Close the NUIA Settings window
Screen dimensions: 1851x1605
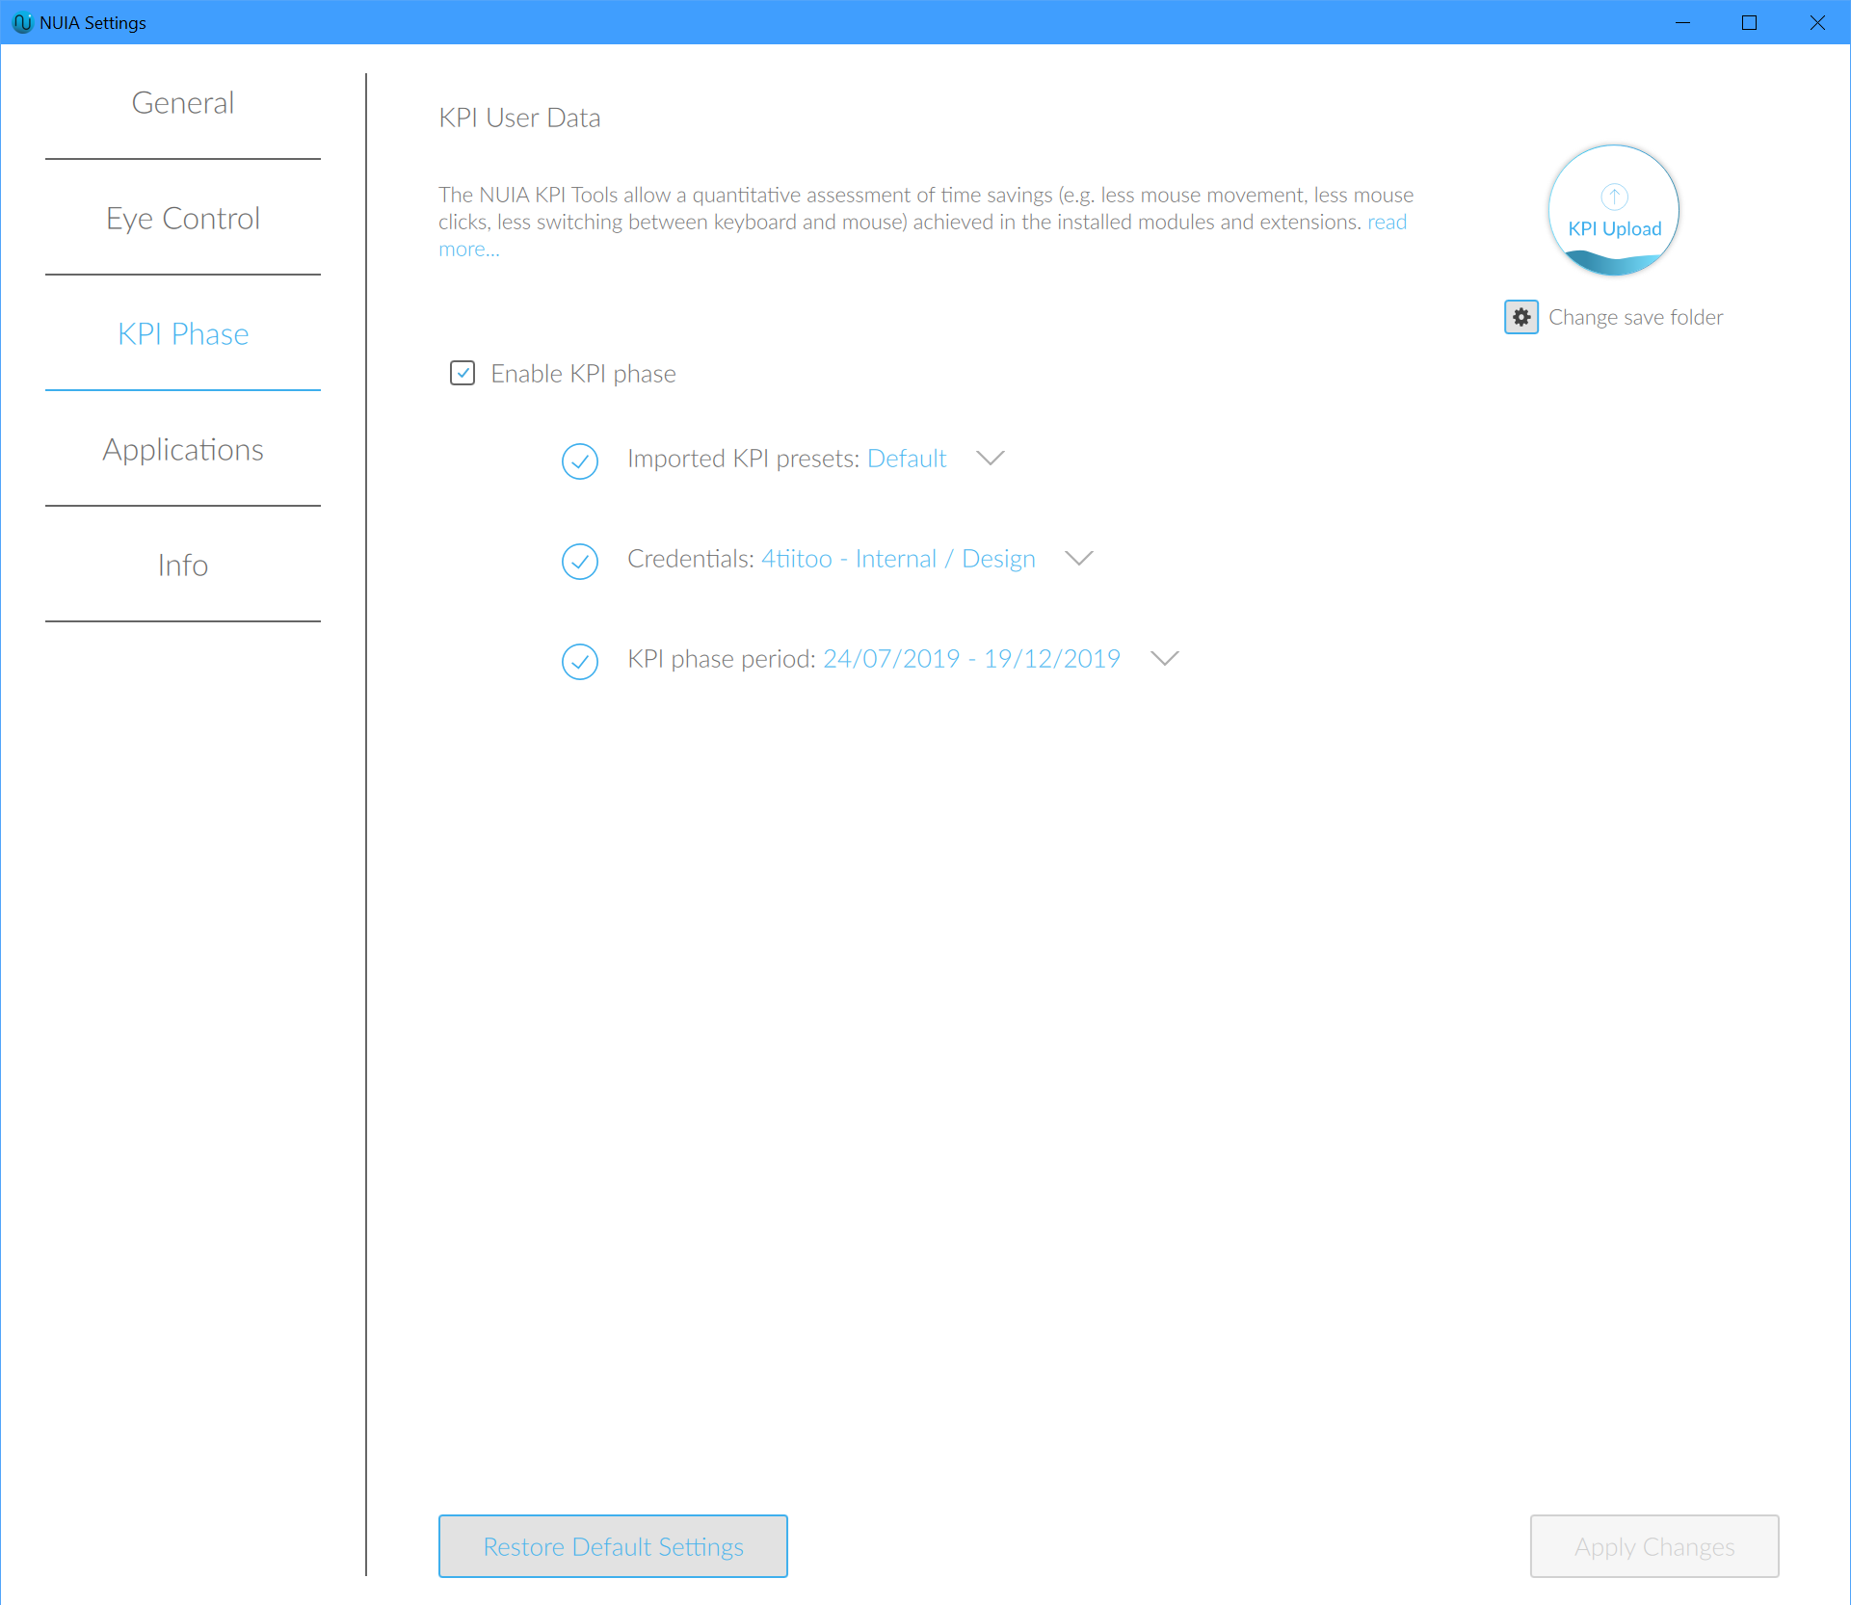1817,22
